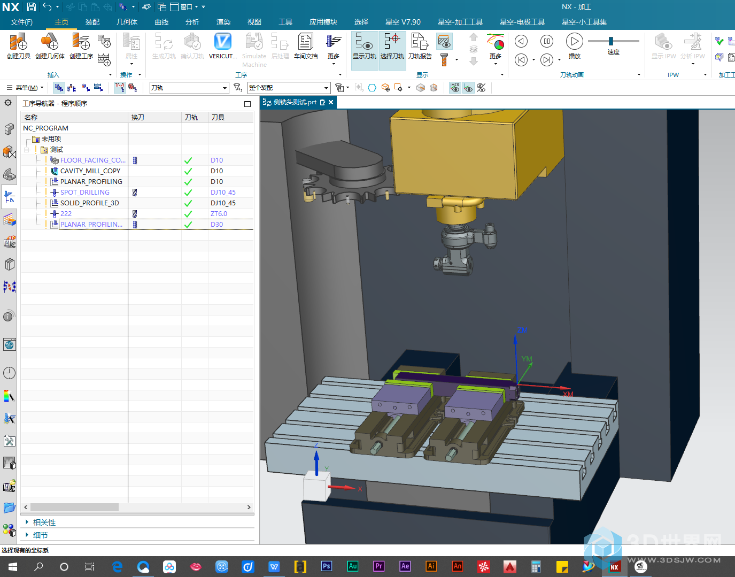Open the 星空-加工工具 tab
735x577 pixels.
460,22
